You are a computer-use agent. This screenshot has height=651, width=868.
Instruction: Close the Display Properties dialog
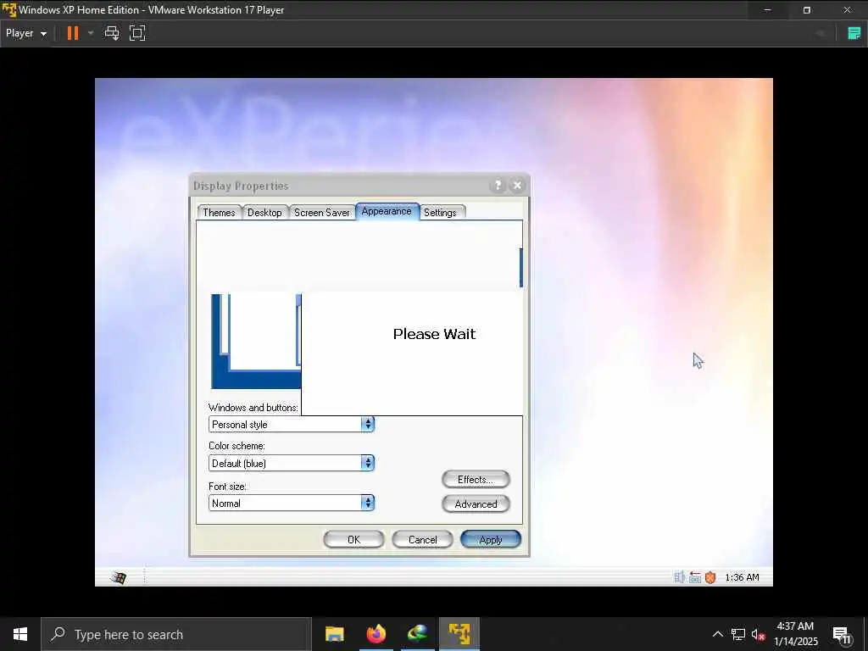[x=517, y=186]
